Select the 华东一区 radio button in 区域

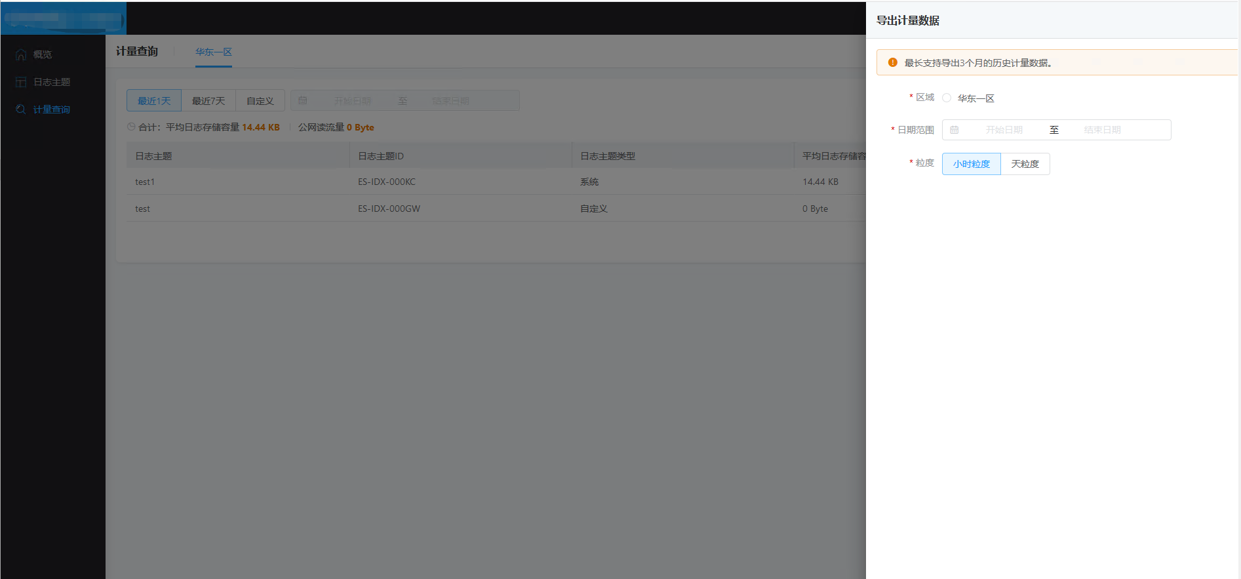point(947,98)
